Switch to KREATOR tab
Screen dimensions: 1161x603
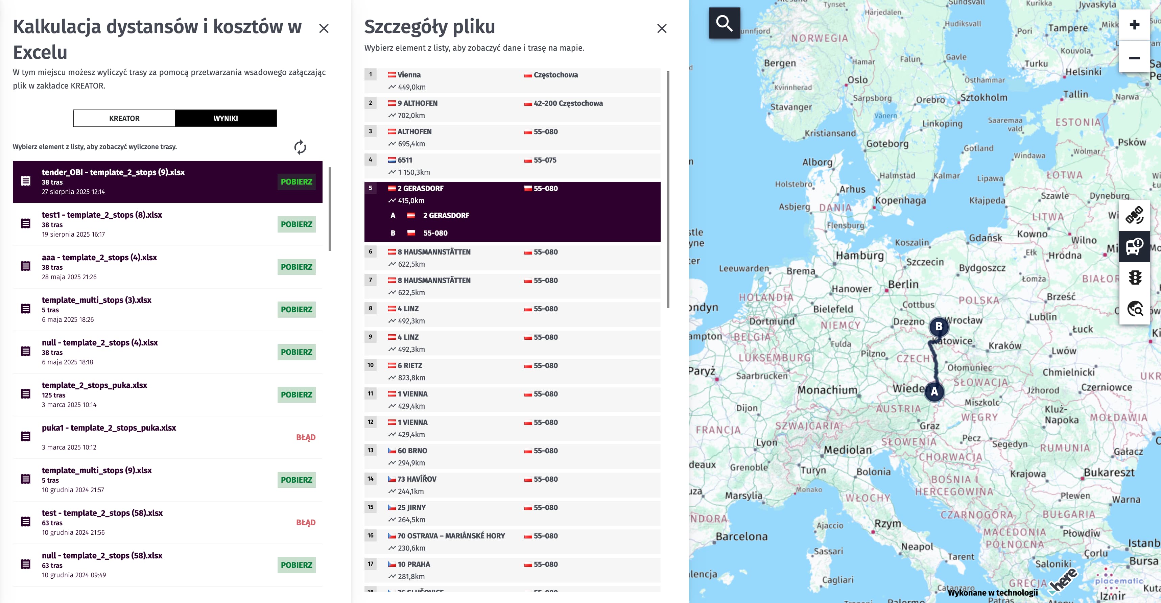(124, 118)
